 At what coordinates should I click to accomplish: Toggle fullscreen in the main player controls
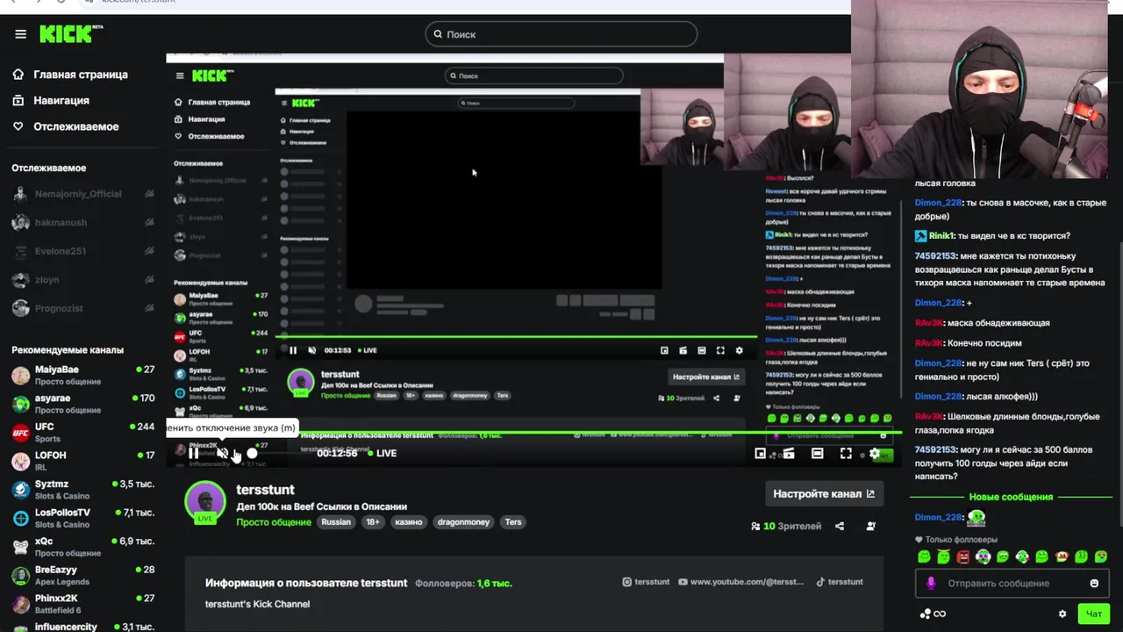(x=846, y=453)
